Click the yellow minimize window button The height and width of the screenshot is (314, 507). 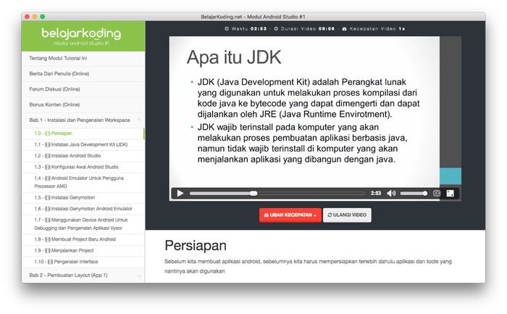pyautogui.click(x=35, y=17)
